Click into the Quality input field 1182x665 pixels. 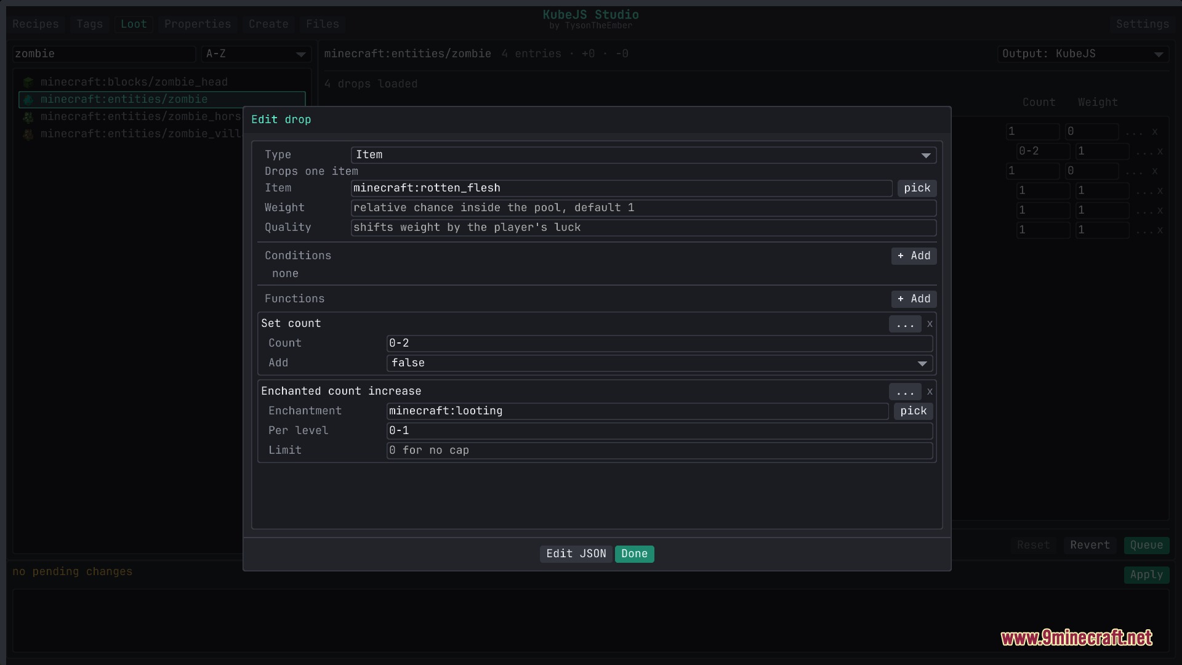(643, 228)
